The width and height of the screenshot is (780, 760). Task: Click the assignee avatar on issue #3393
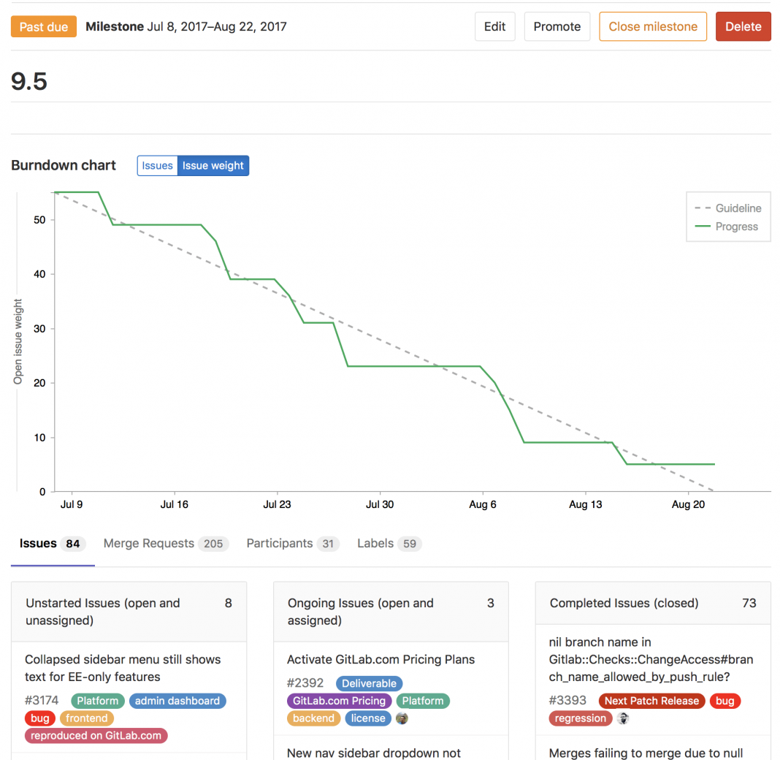click(x=623, y=718)
